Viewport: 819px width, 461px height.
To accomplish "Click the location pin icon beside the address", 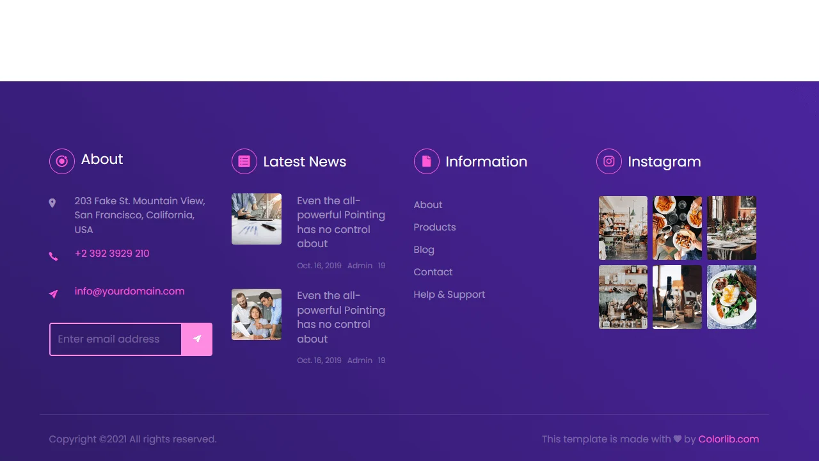I will point(52,202).
